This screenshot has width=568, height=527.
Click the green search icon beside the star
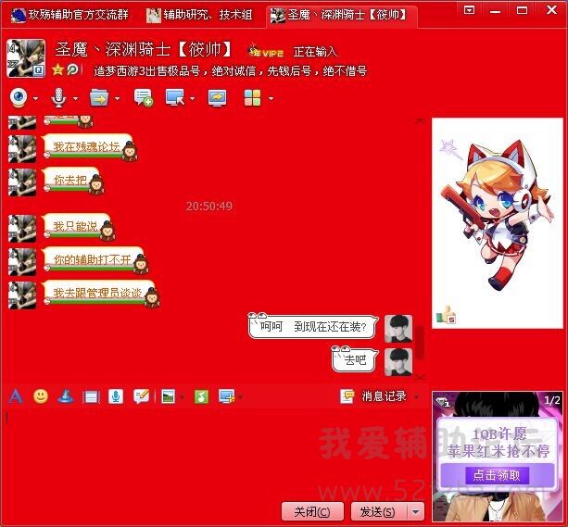pyautogui.click(x=73, y=69)
